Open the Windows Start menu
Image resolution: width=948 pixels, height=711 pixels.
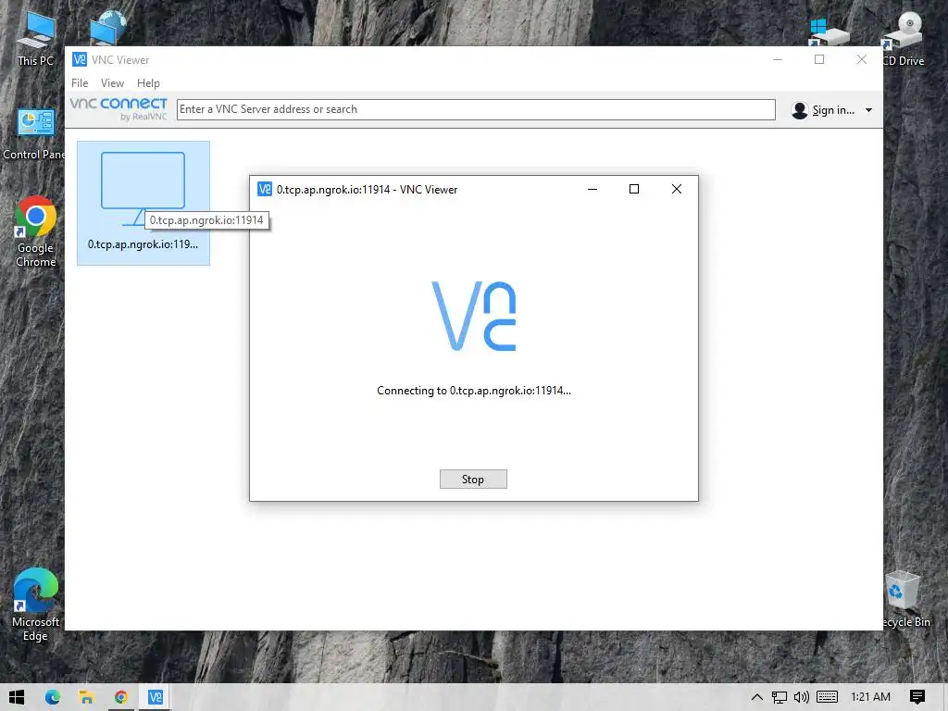pos(17,697)
